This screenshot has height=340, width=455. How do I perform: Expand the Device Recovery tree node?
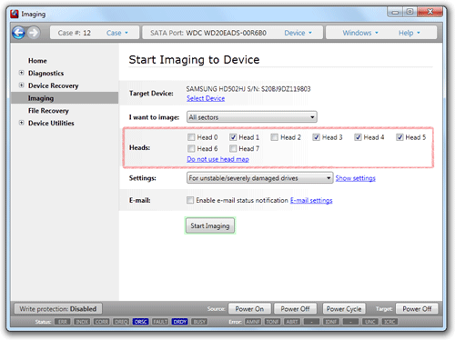pos(21,85)
